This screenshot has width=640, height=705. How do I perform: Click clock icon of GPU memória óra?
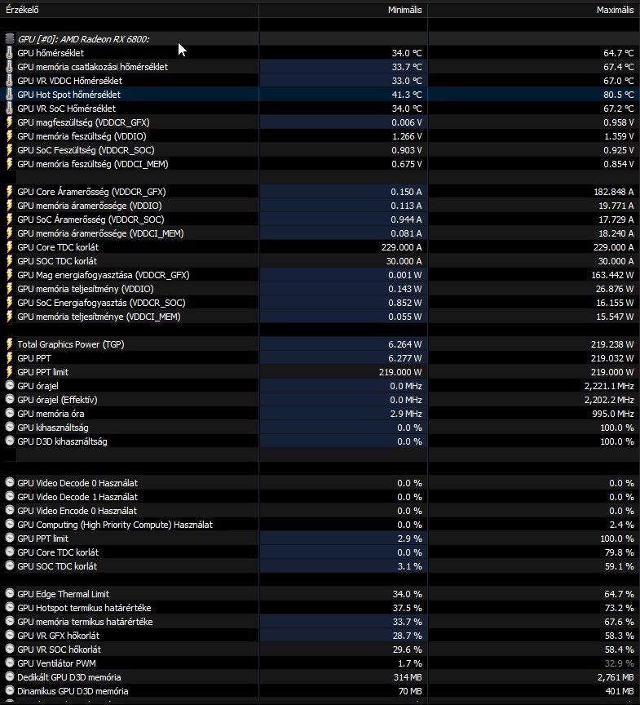point(10,413)
